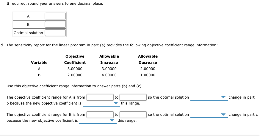
Task: Click the answer box for variable A
Action: [55, 16]
